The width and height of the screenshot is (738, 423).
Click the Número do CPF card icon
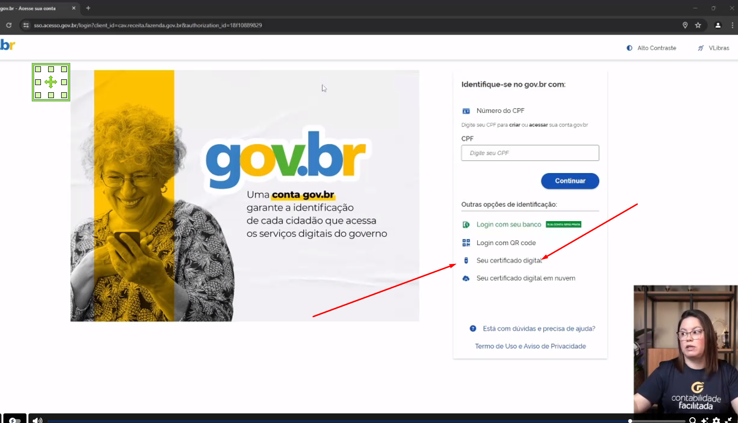466,111
